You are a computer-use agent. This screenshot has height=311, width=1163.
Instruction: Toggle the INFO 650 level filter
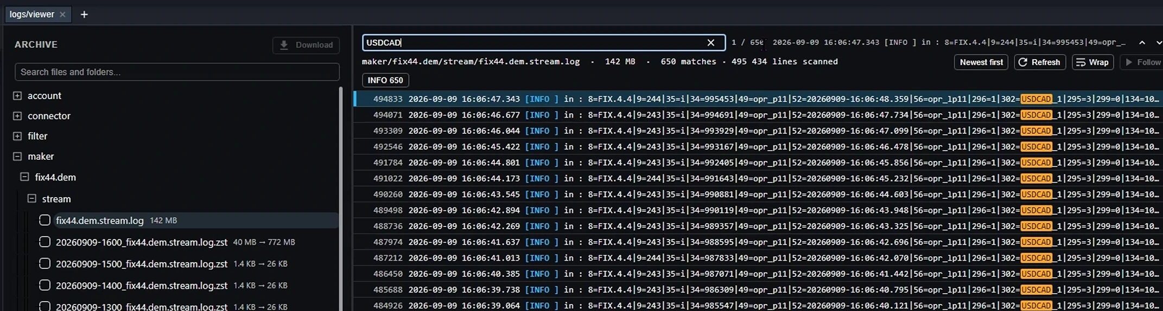tap(385, 80)
